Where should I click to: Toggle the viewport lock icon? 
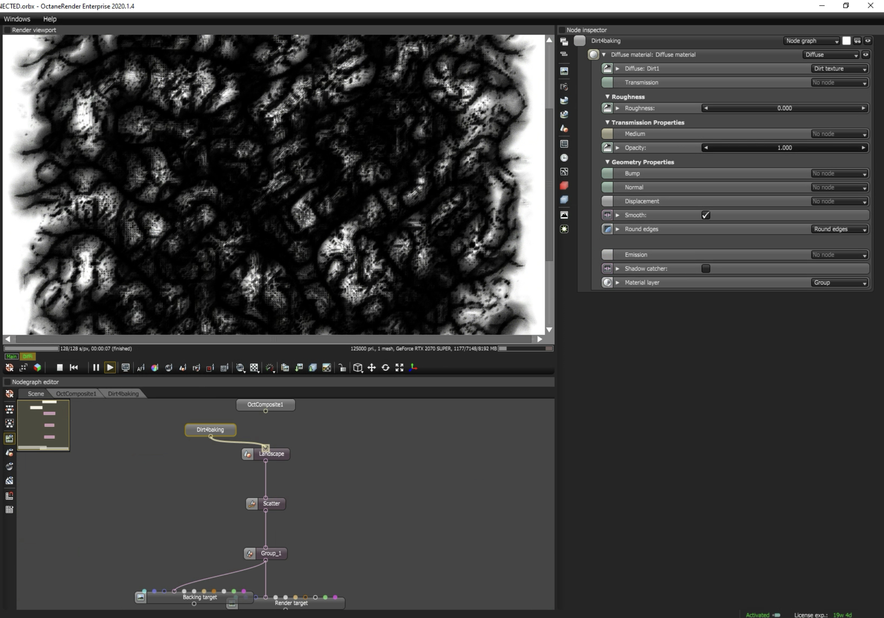pyautogui.click(x=342, y=368)
